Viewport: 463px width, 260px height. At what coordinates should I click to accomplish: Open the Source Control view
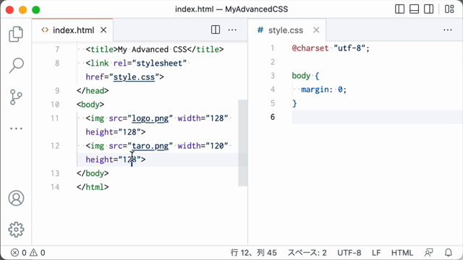click(16, 97)
